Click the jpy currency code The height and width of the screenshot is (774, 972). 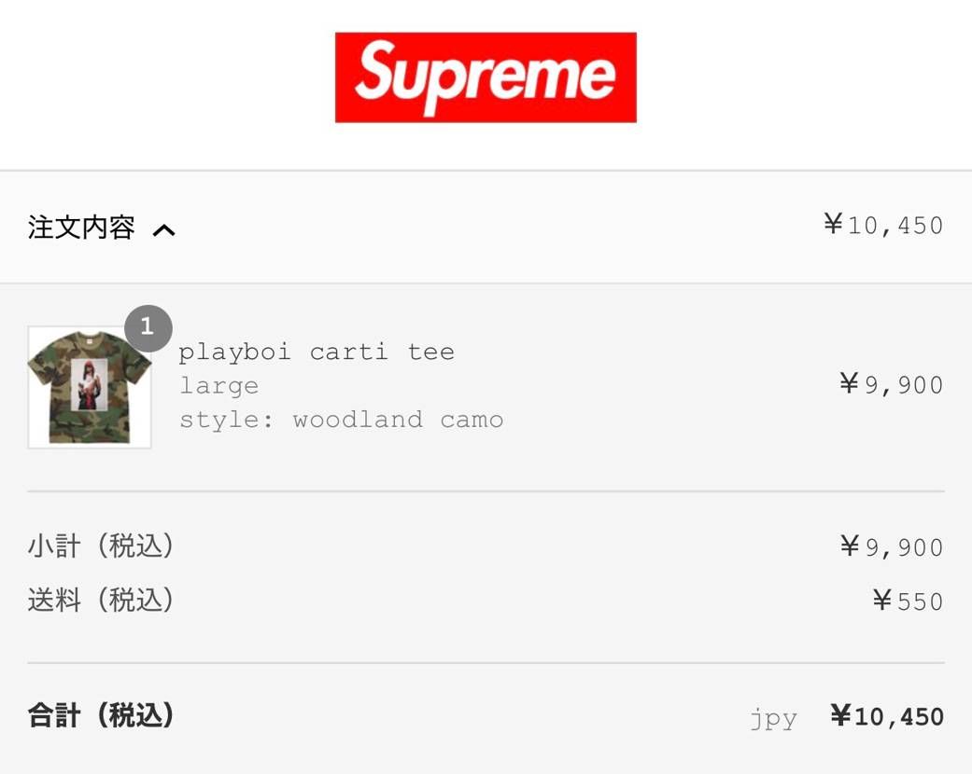click(x=773, y=719)
